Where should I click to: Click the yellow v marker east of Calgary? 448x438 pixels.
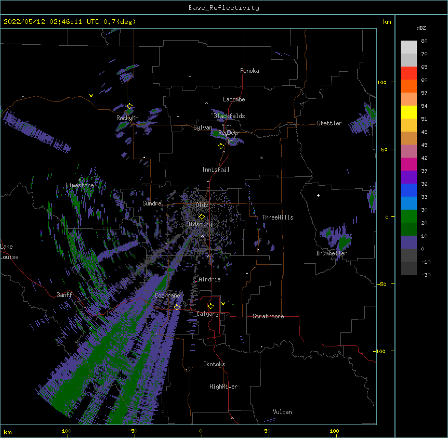tap(223, 304)
